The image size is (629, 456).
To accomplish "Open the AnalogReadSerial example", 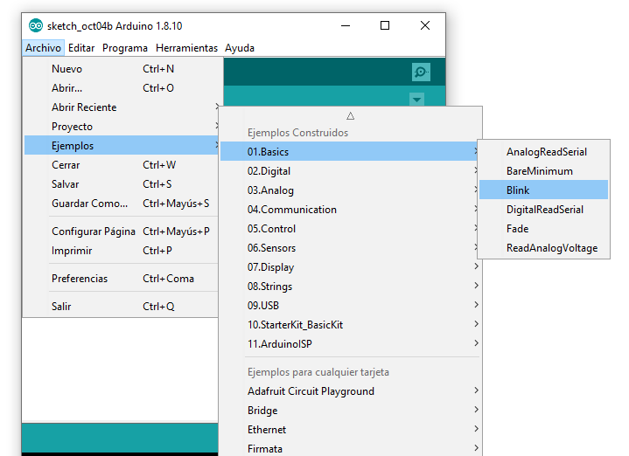I will pos(543,151).
